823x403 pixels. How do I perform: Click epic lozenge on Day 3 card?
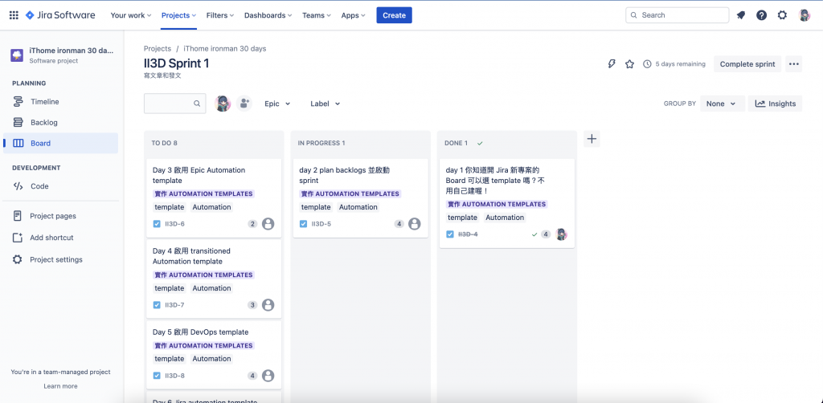(x=203, y=194)
